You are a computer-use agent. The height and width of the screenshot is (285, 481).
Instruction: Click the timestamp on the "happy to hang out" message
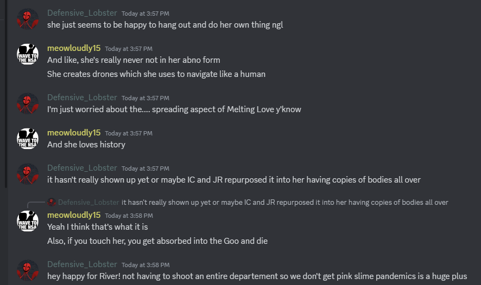145,14
